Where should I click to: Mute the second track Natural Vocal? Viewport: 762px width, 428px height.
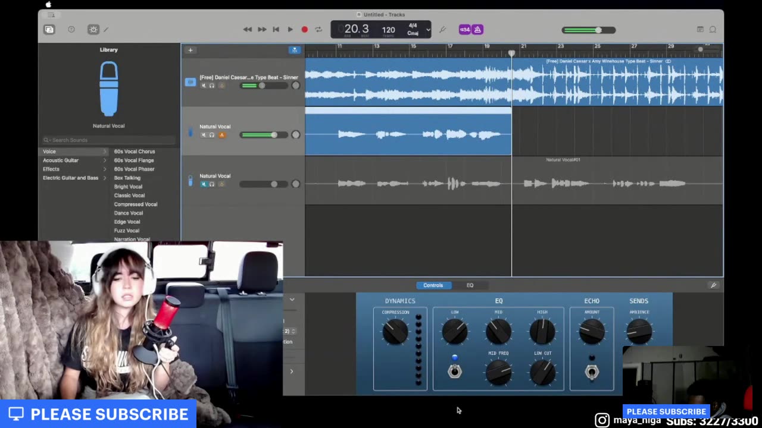[204, 135]
